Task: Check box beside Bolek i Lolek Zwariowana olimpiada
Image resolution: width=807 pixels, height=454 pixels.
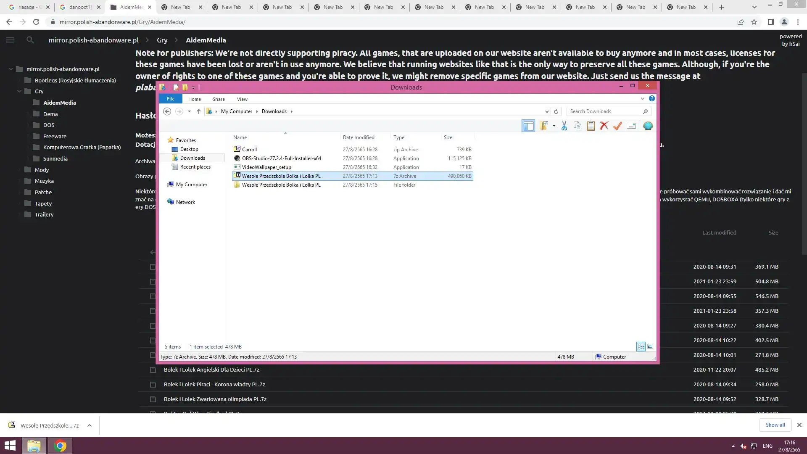Action: pyautogui.click(x=153, y=399)
